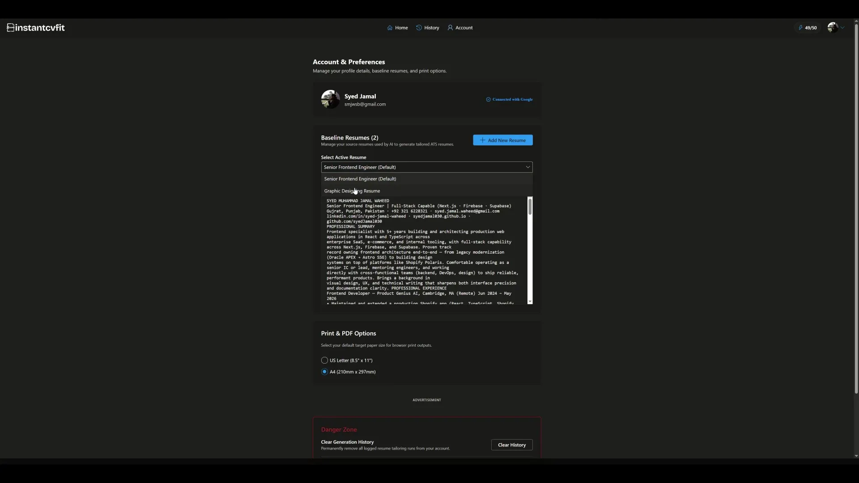Click the smjwsb@gmail.com email text

(x=365, y=104)
